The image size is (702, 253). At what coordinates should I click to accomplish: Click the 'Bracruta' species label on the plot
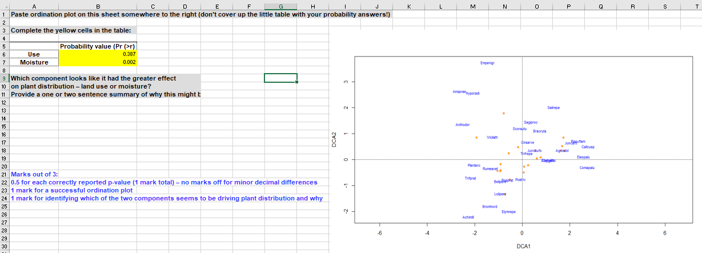point(540,131)
